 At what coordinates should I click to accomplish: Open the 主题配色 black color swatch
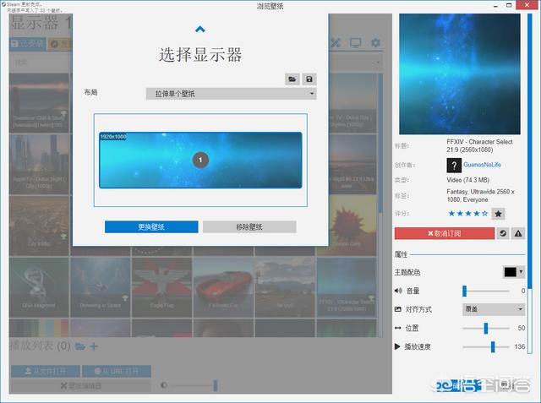coord(511,272)
